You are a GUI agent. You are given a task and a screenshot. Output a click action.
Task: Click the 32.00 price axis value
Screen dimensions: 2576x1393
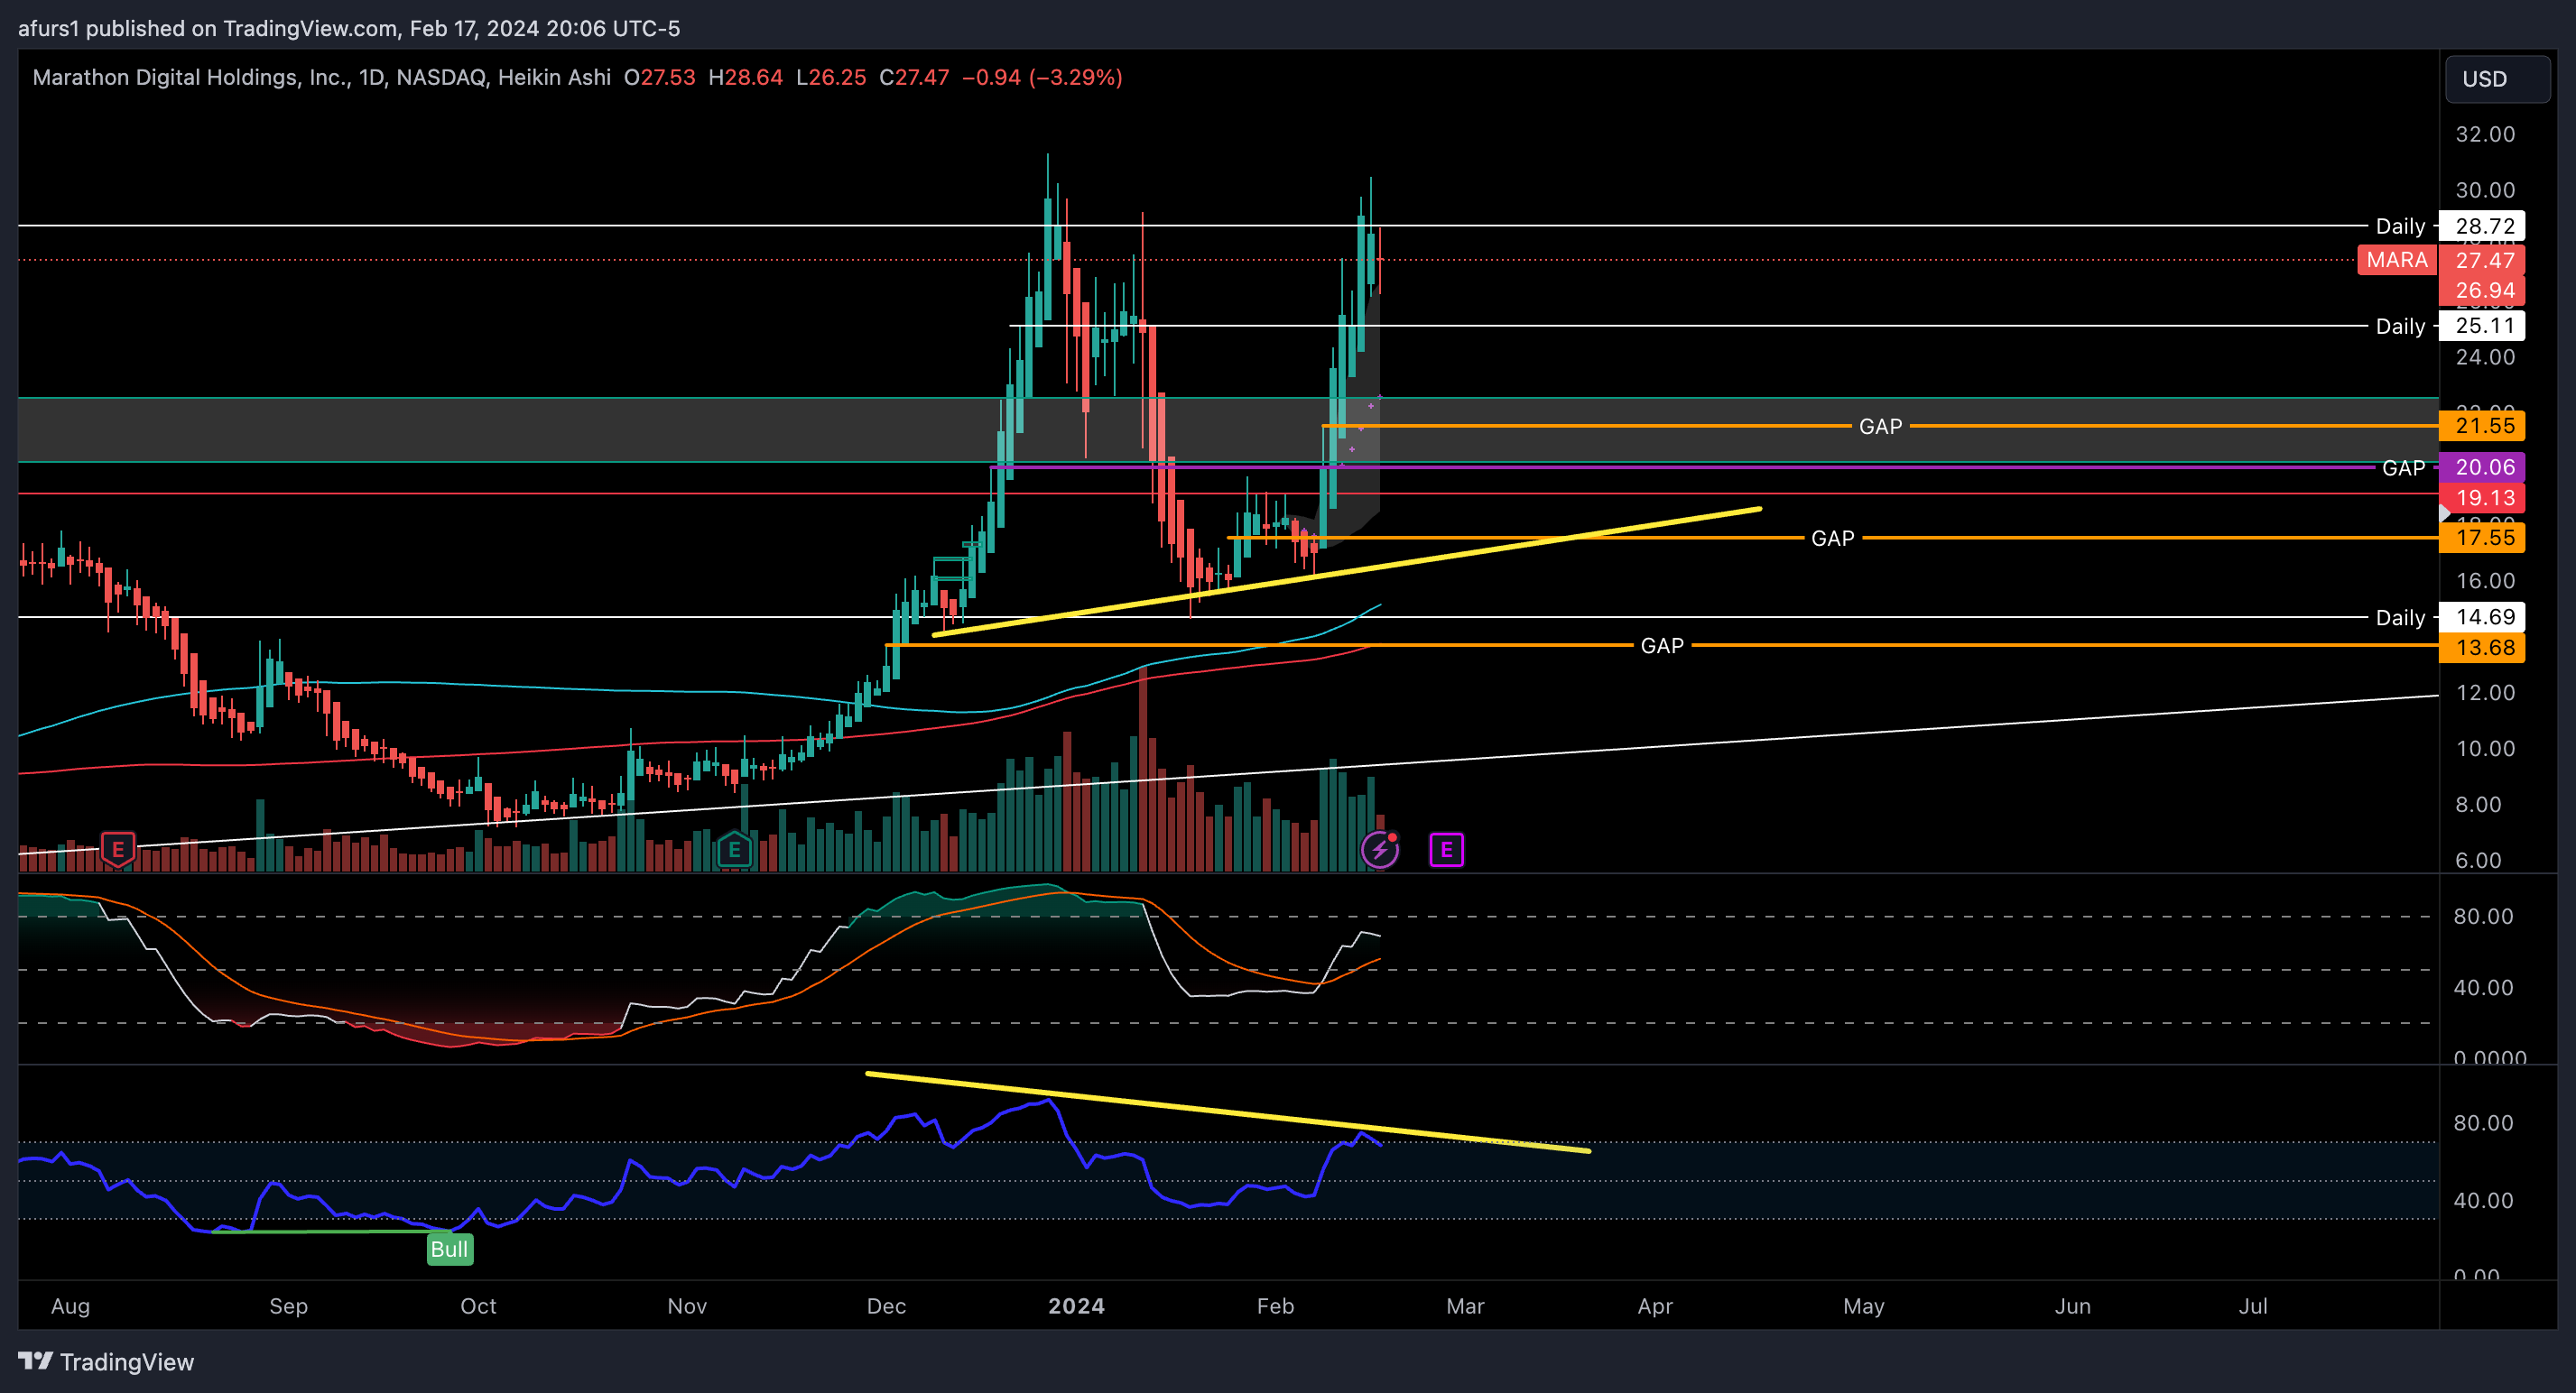2484,134
